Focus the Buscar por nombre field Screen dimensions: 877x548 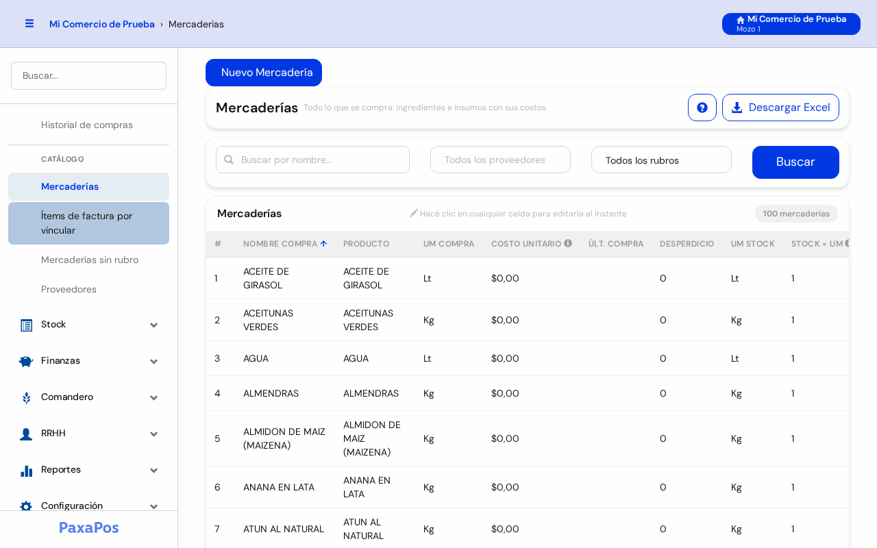pos(312,160)
